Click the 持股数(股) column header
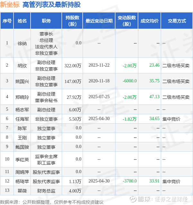 (x=72, y=21)
